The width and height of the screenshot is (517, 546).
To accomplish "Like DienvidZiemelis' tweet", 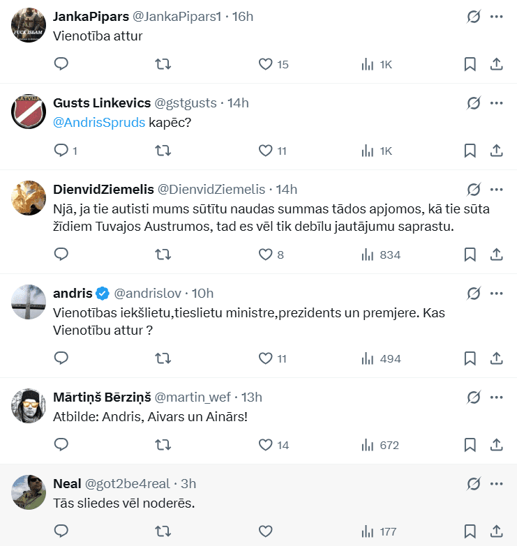I will (265, 255).
